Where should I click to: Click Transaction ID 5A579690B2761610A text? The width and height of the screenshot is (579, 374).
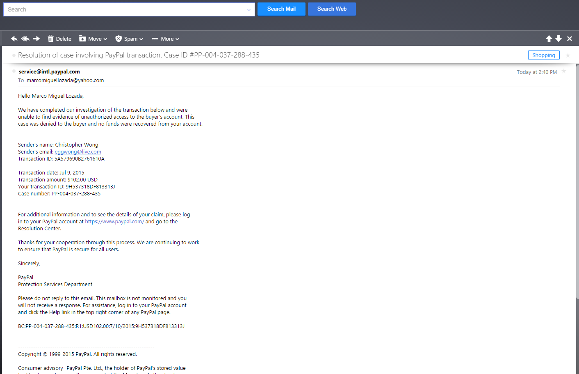[61, 159]
